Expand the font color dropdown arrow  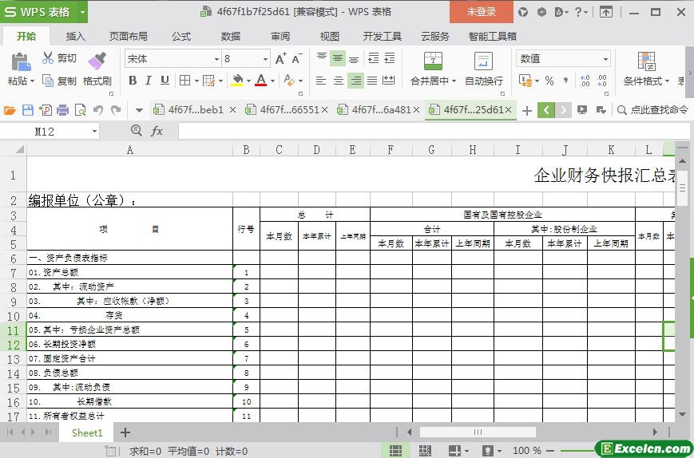point(272,81)
